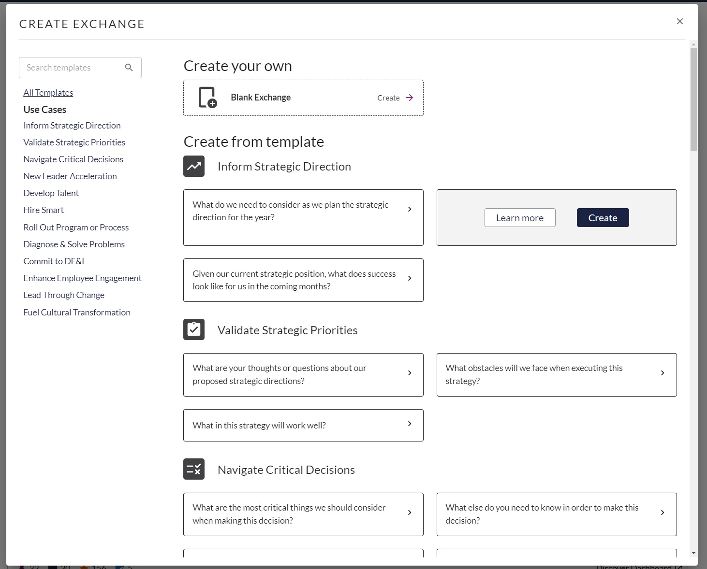This screenshot has width=707, height=569.
Task: Click the Blank Exchange label
Action: [261, 98]
